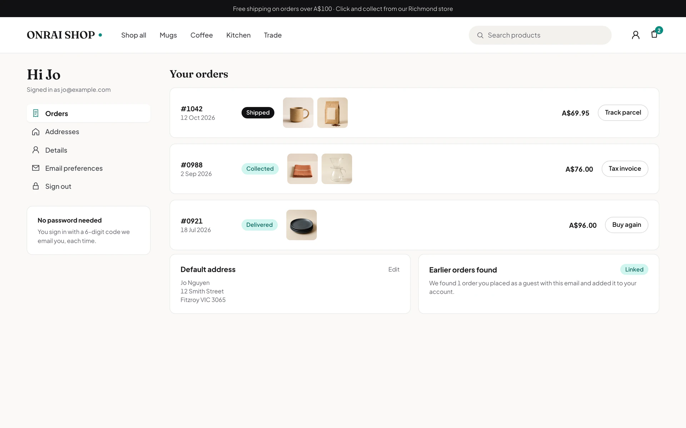The height and width of the screenshot is (428, 686).
Task: Click the envelope icon beside Email preferences
Action: tap(36, 168)
